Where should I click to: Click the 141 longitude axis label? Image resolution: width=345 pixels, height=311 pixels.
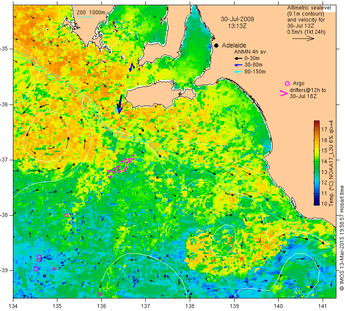tap(323, 306)
